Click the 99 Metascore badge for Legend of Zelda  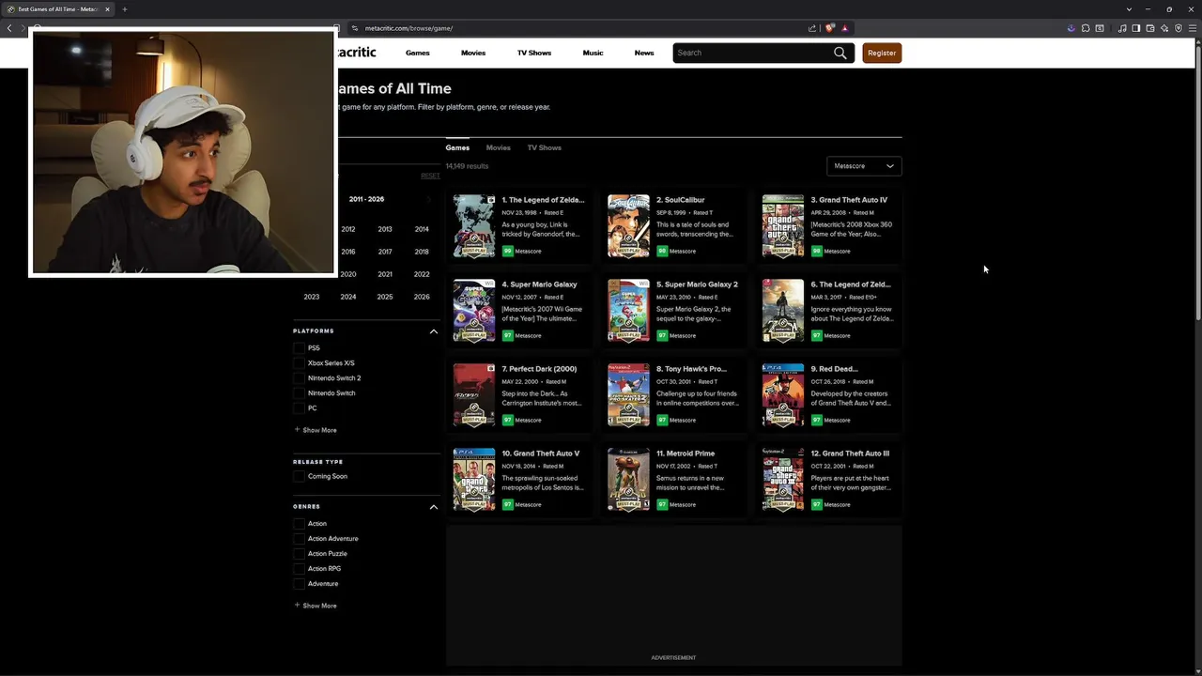[x=507, y=251]
